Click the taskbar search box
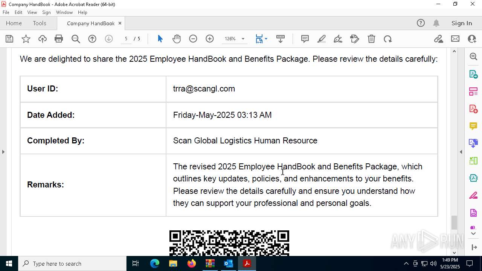The width and height of the screenshot is (482, 271). 72,263
